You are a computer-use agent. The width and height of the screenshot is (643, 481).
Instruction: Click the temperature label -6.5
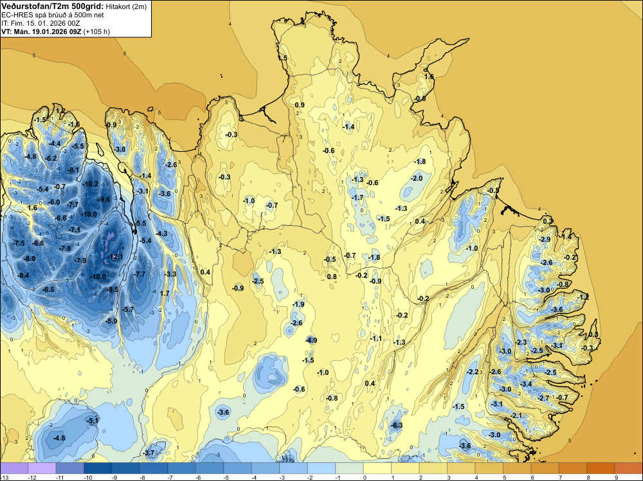pos(48,289)
